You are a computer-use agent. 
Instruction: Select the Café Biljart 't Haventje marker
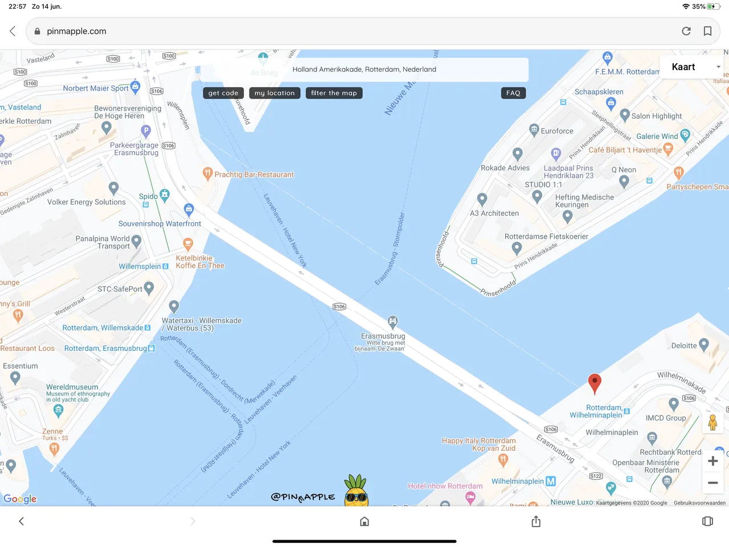click(669, 149)
